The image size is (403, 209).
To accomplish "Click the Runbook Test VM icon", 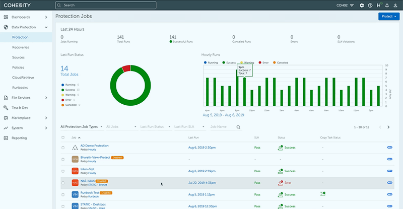I will tap(75, 194).
